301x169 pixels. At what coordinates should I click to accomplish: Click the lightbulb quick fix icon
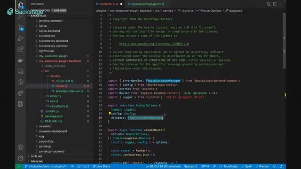coord(110,113)
